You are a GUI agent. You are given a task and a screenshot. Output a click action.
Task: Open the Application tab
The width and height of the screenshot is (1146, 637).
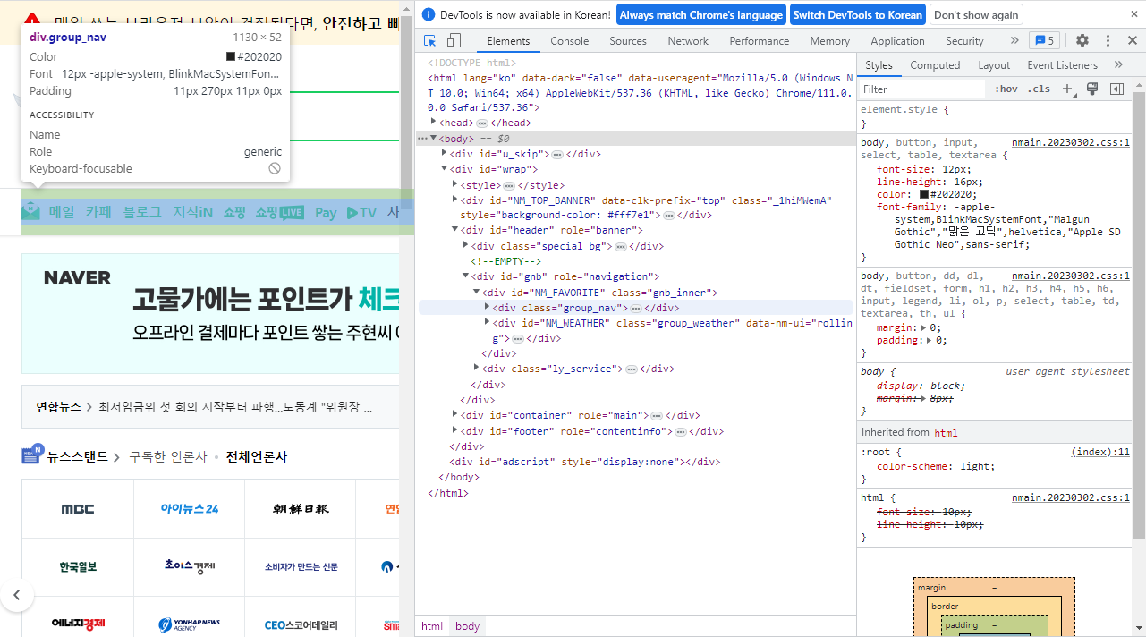tap(897, 41)
